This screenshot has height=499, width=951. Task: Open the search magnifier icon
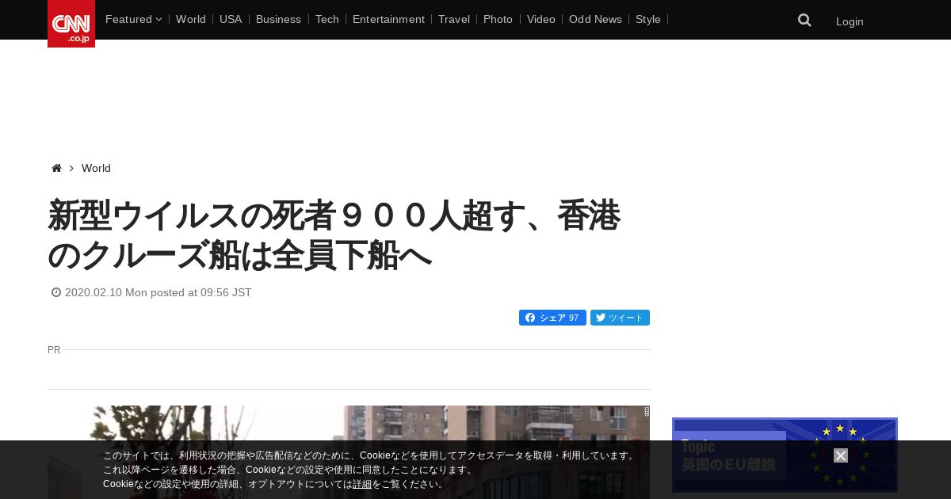click(804, 21)
